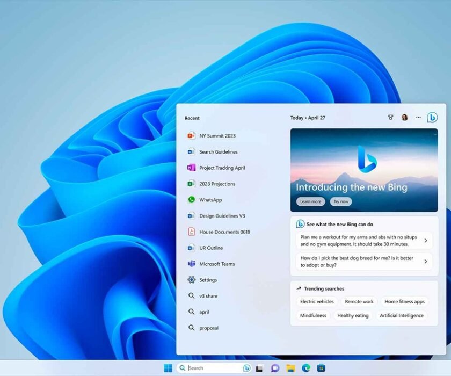Click the Bing icon inside taskbar search box
Viewport: 451px width, 376px height.
coord(246,368)
